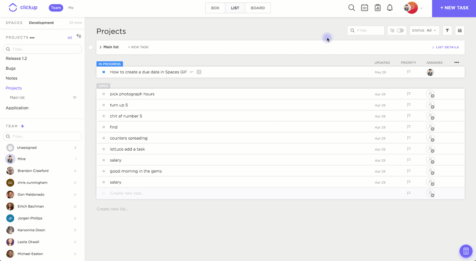Open the floating purple notes icon at bottom right
476x261 pixels.
tap(466, 251)
